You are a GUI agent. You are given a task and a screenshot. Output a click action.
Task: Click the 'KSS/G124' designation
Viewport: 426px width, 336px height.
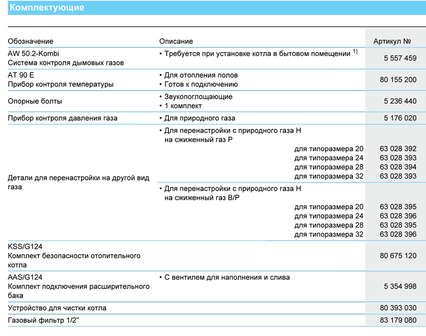click(25, 247)
